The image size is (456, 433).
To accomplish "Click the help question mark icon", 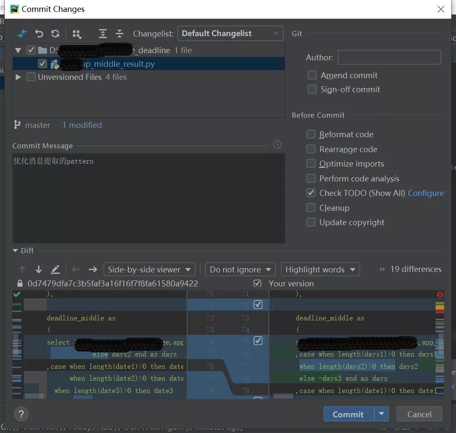I will pos(21,413).
